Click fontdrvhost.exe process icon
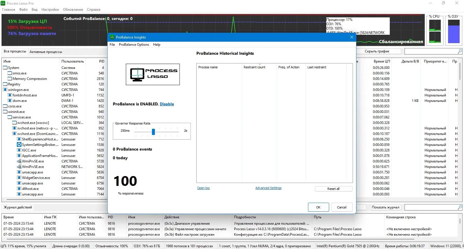The width and height of the screenshot is (464, 249). [x=10, y=95]
